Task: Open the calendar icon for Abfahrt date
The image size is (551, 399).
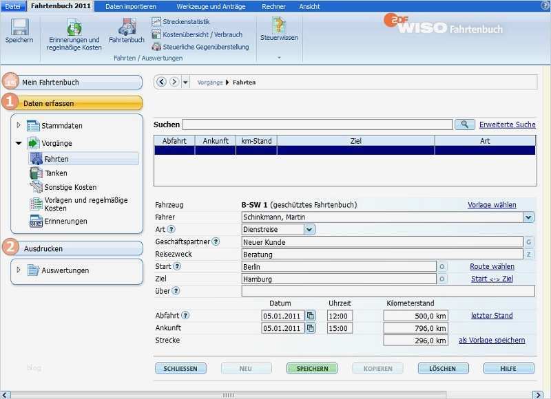Action: pyautogui.click(x=311, y=316)
